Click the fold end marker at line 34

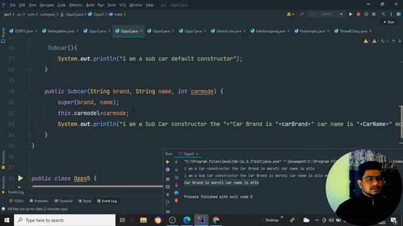click(29, 135)
